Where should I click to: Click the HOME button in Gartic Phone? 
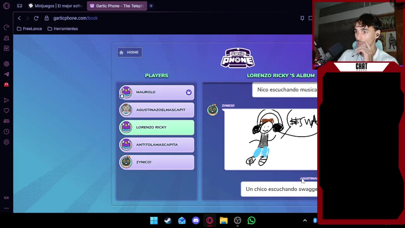click(x=129, y=52)
